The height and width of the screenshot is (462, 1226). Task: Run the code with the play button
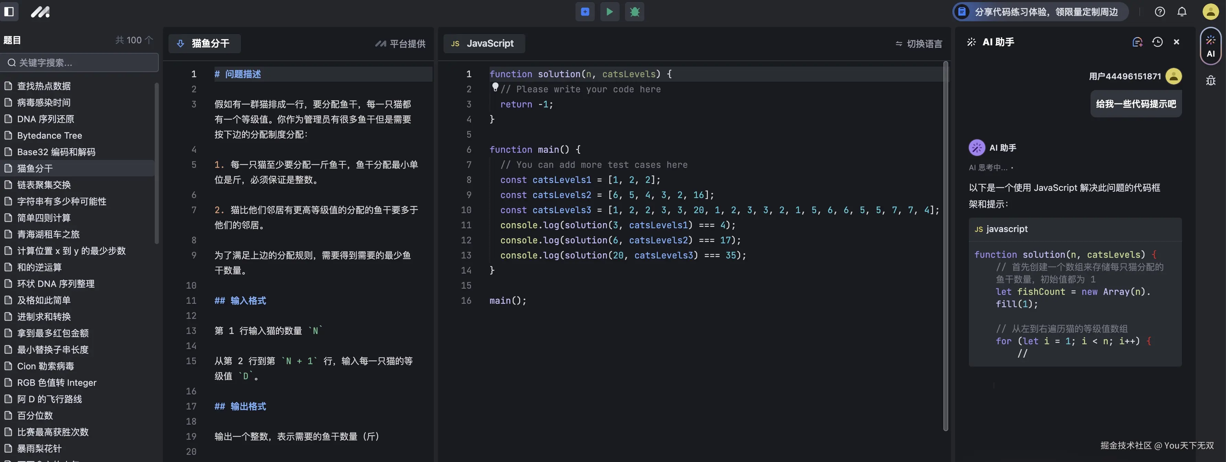pos(610,12)
